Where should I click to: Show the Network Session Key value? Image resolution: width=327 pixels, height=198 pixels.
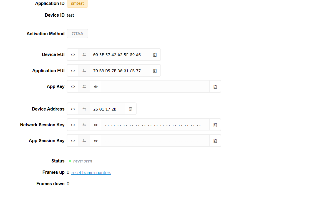pyautogui.click(x=95, y=125)
